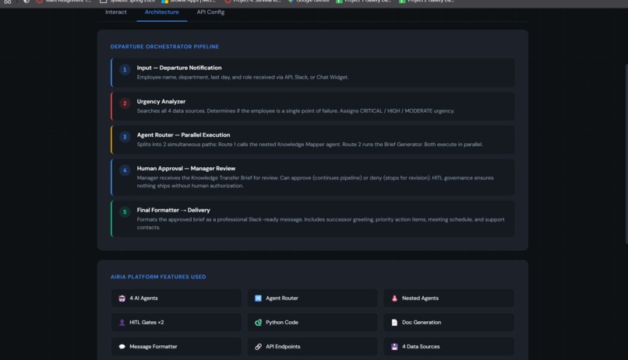The height and width of the screenshot is (360, 628).
Task: Click the step 1 number badge
Action: point(125,69)
